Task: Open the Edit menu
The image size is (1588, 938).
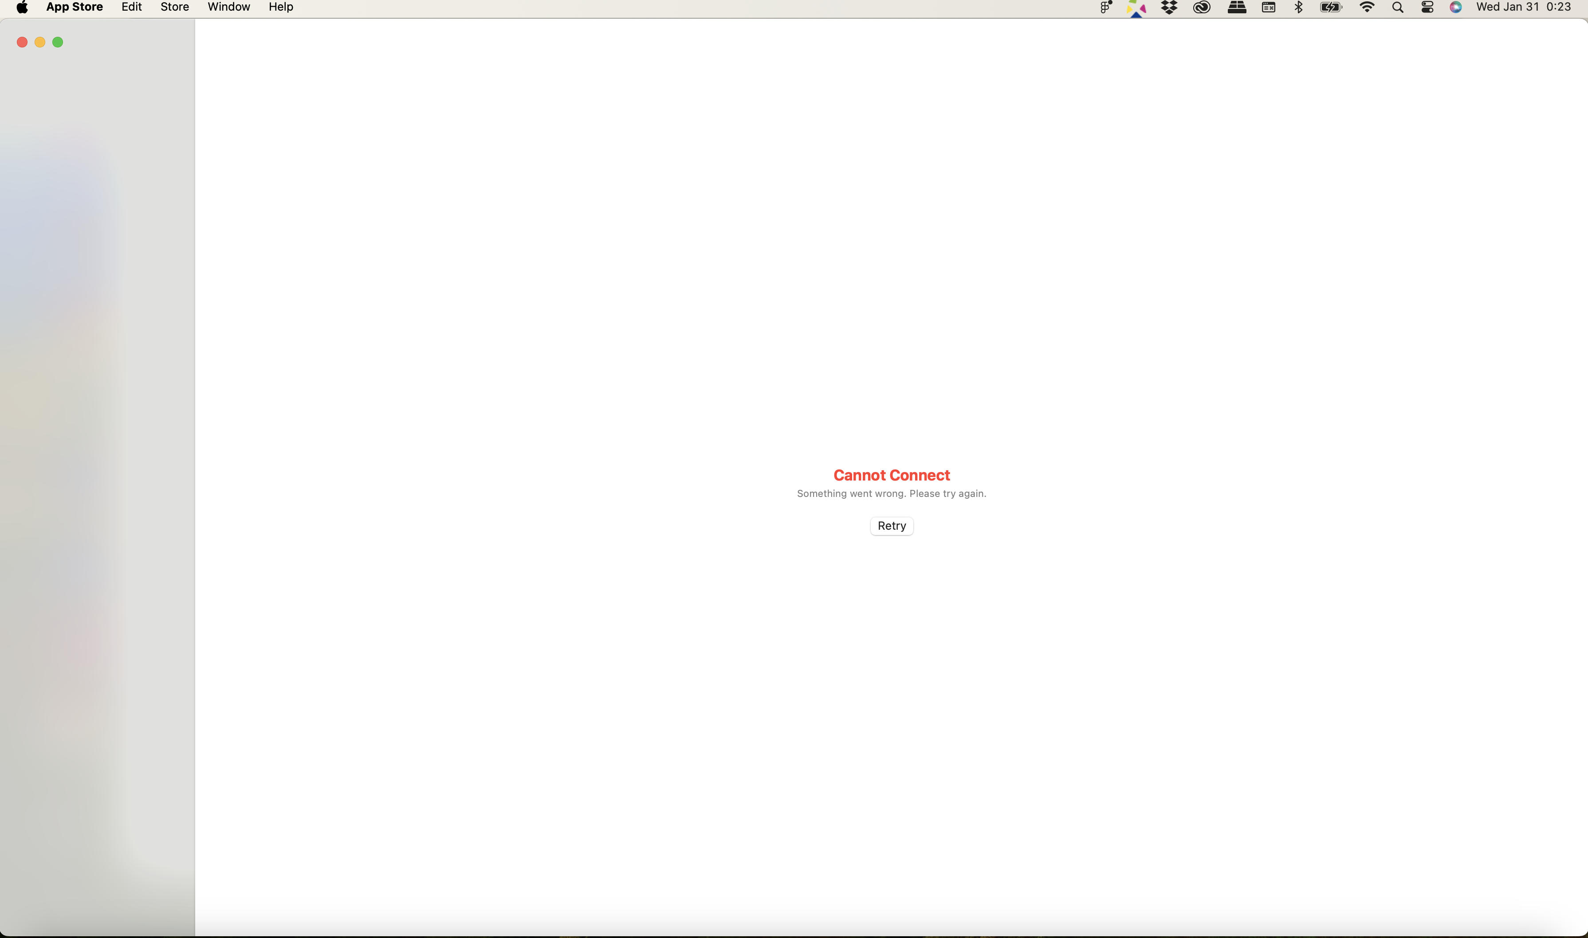Action: tap(131, 7)
